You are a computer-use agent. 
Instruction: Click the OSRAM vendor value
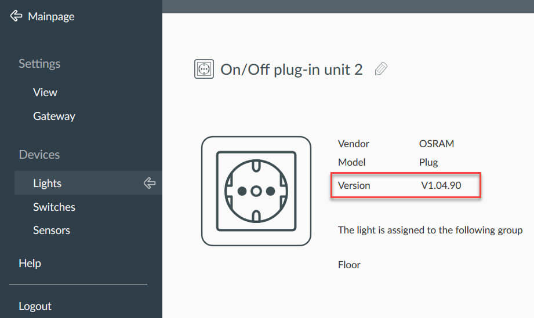click(436, 144)
